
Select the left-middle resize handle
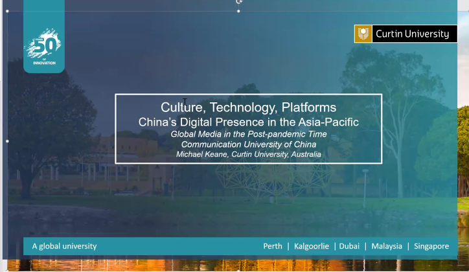[x=7, y=141]
